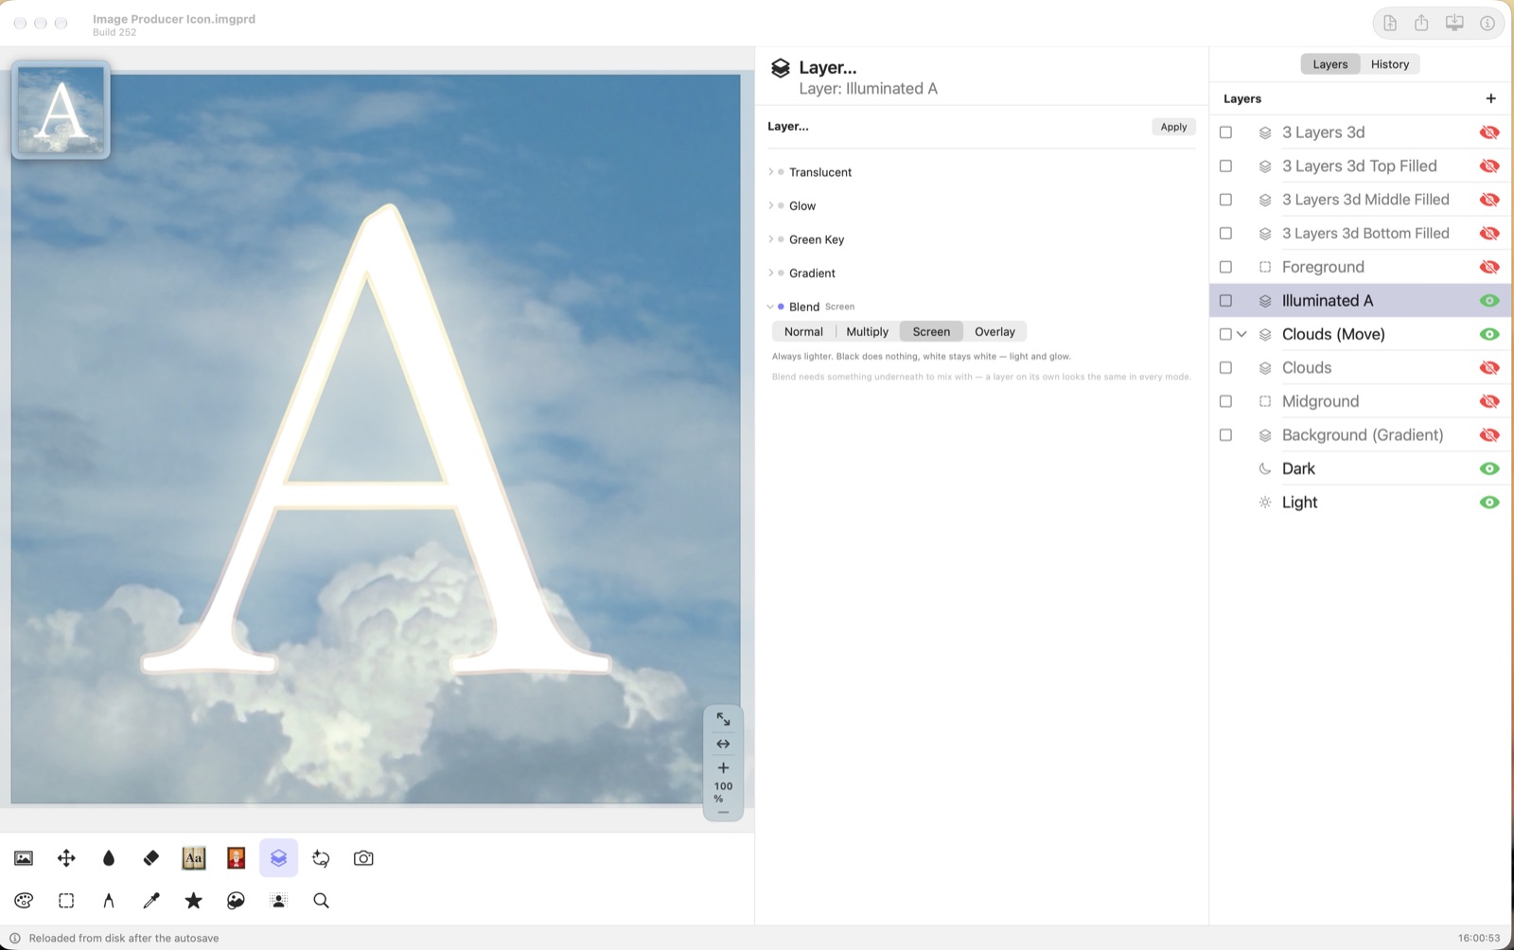Select the image/photo tool icon
This screenshot has width=1514, height=950.
(24, 858)
